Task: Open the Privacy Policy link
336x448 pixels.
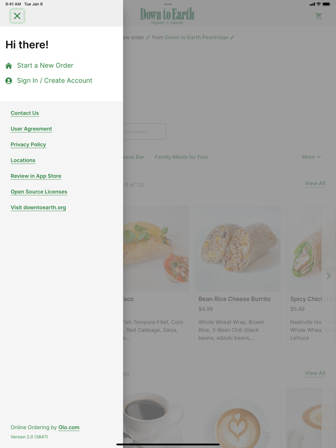Action: click(x=28, y=144)
